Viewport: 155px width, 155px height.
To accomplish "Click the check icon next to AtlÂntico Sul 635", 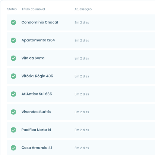I will [x=13, y=94].
